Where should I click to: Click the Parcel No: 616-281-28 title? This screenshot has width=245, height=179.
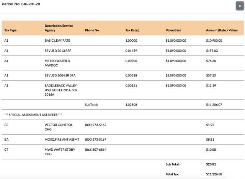21,4
